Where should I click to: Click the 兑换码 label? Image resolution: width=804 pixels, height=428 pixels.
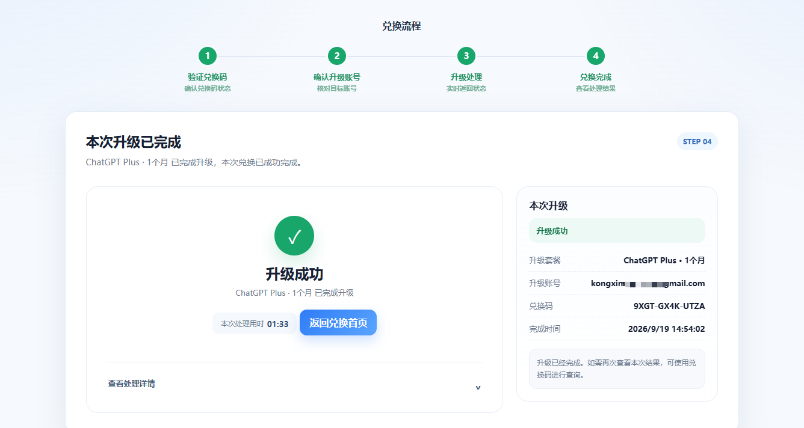point(541,306)
